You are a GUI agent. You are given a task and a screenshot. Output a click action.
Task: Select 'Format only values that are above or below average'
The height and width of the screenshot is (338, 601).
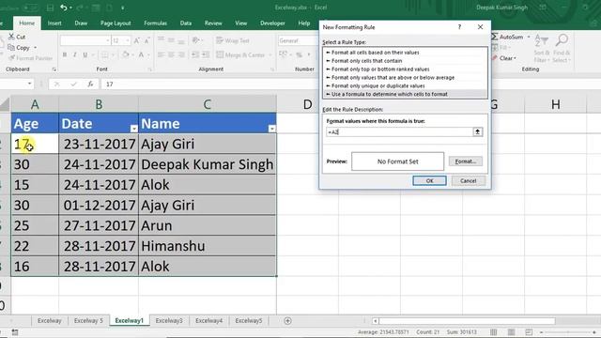click(393, 77)
